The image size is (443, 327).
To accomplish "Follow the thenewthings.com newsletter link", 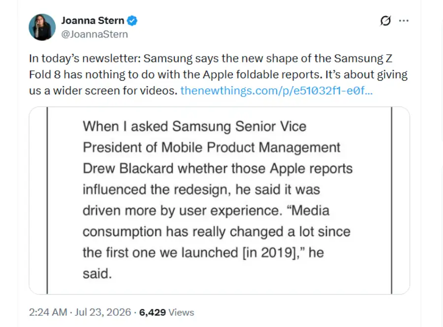I will [277, 90].
